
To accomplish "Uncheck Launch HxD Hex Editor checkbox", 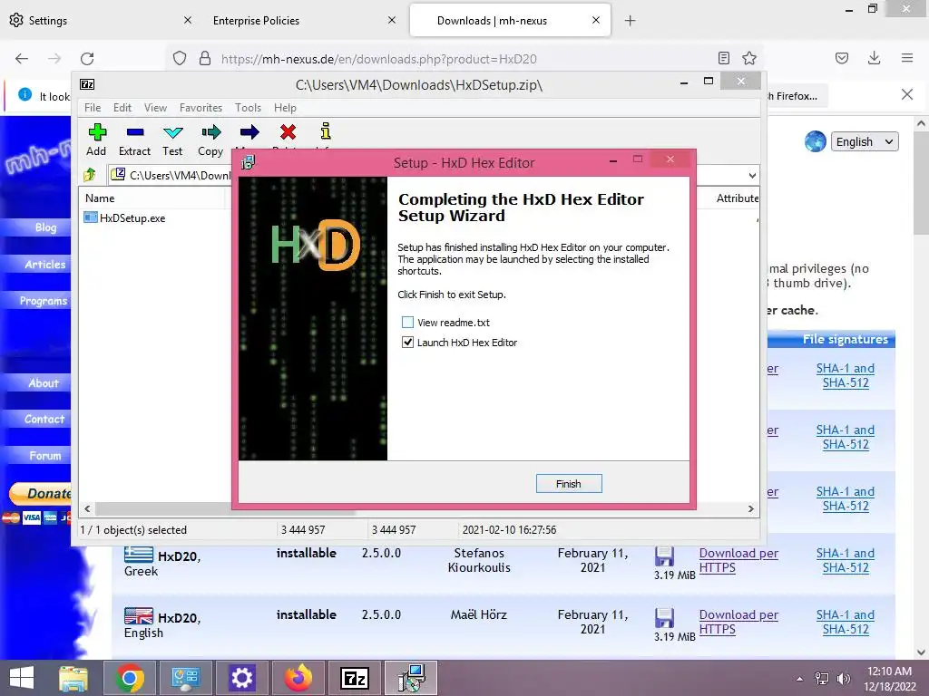I will pos(407,342).
